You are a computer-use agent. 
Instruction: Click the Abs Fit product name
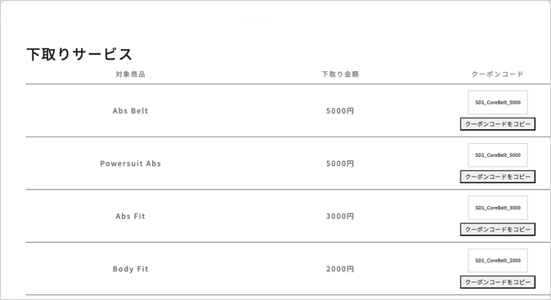(130, 216)
